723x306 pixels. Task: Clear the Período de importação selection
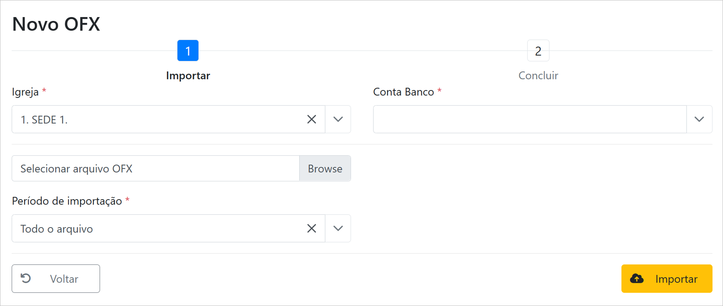312,228
